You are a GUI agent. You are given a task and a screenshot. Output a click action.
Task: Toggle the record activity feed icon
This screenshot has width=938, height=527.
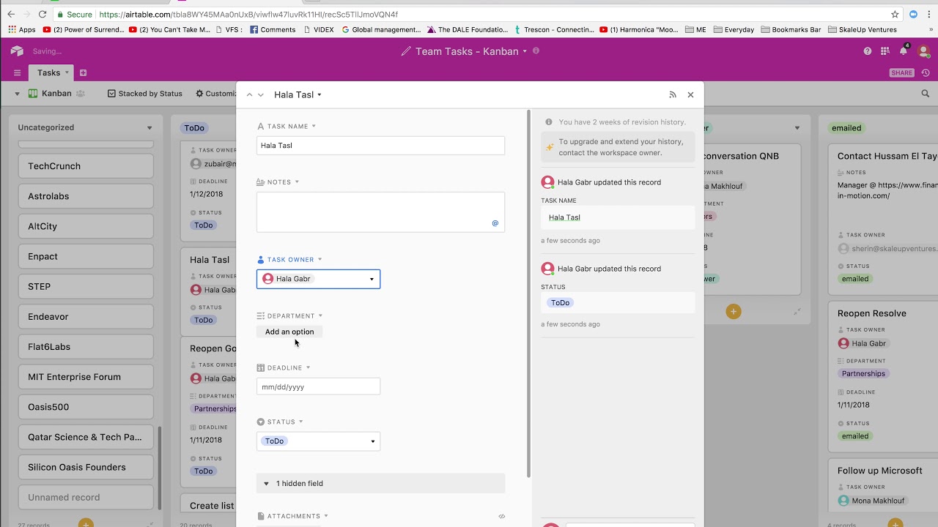[673, 94]
